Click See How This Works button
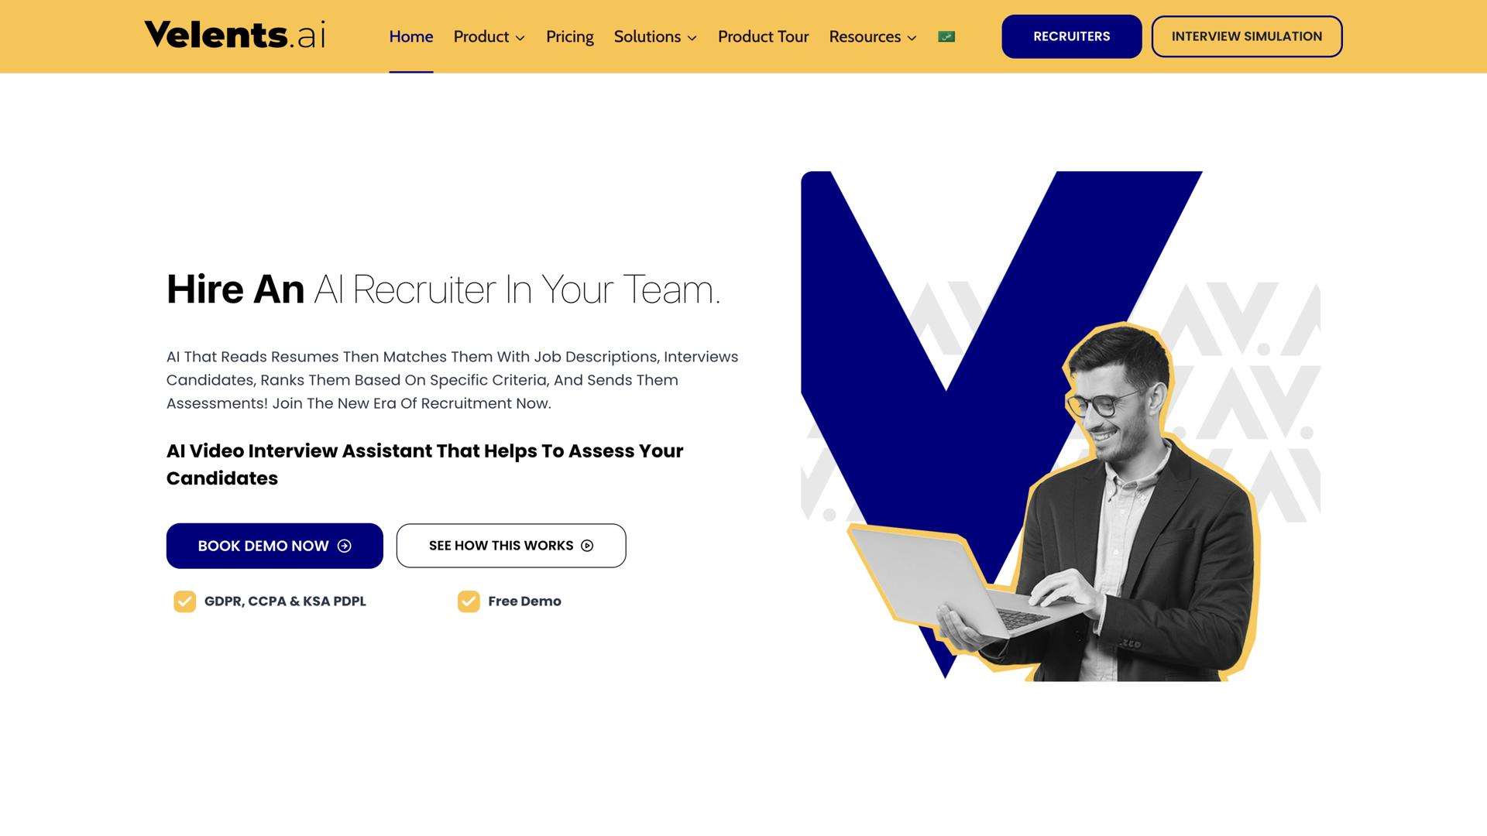 click(x=511, y=546)
